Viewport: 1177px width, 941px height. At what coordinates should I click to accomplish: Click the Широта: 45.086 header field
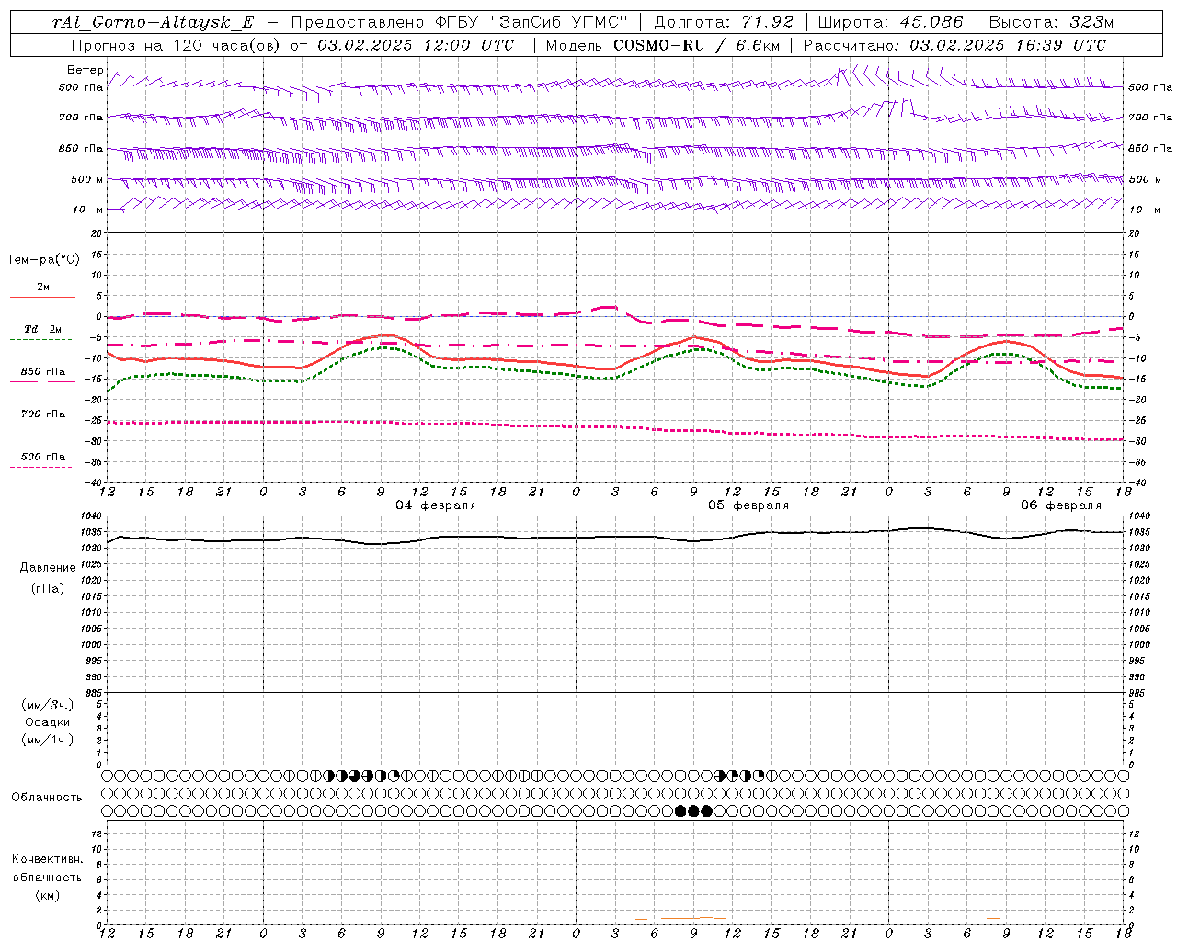[890, 23]
